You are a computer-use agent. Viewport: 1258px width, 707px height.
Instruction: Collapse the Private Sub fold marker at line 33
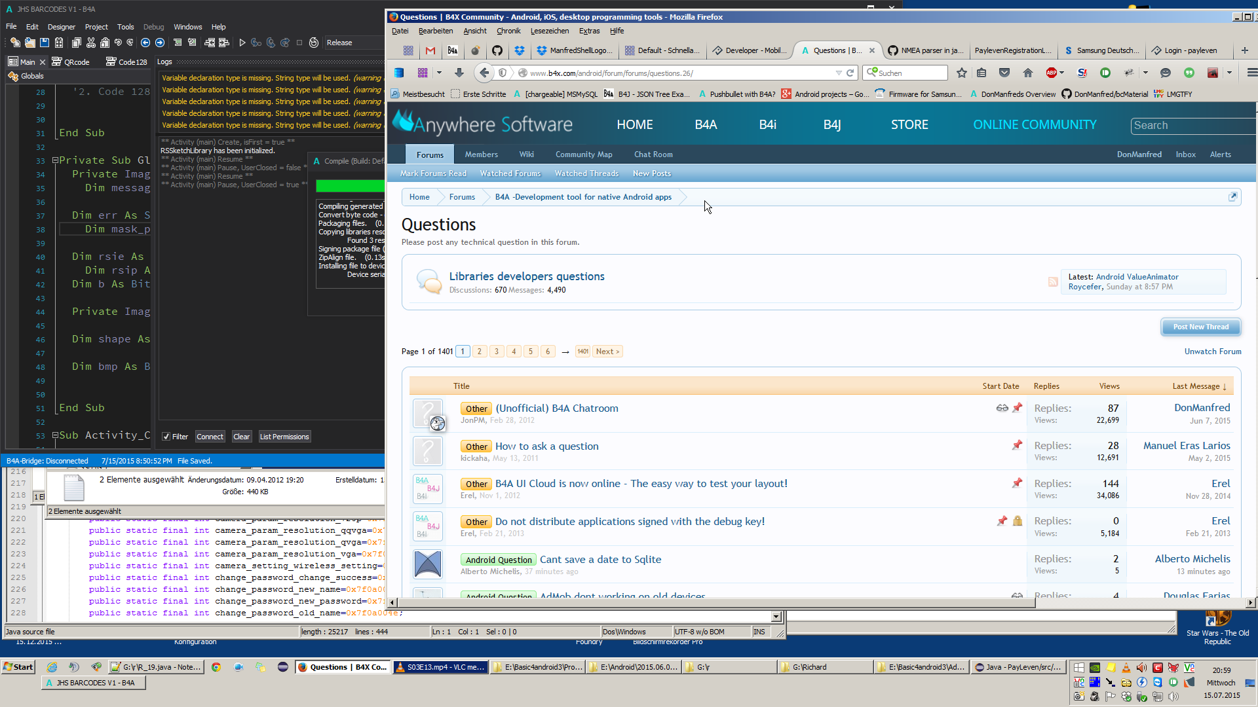[x=56, y=160]
